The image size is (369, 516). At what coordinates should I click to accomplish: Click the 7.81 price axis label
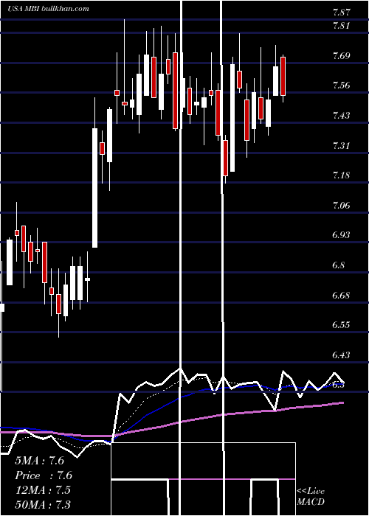(x=341, y=26)
